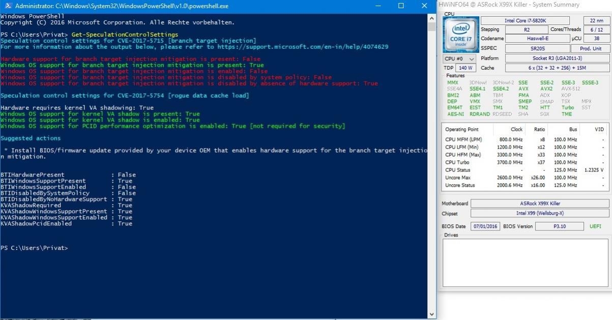Image resolution: width=612 pixels, height=320 pixels.
Task: Click the KVAShadowPcidEnabled output row
Action: [x=67, y=224]
